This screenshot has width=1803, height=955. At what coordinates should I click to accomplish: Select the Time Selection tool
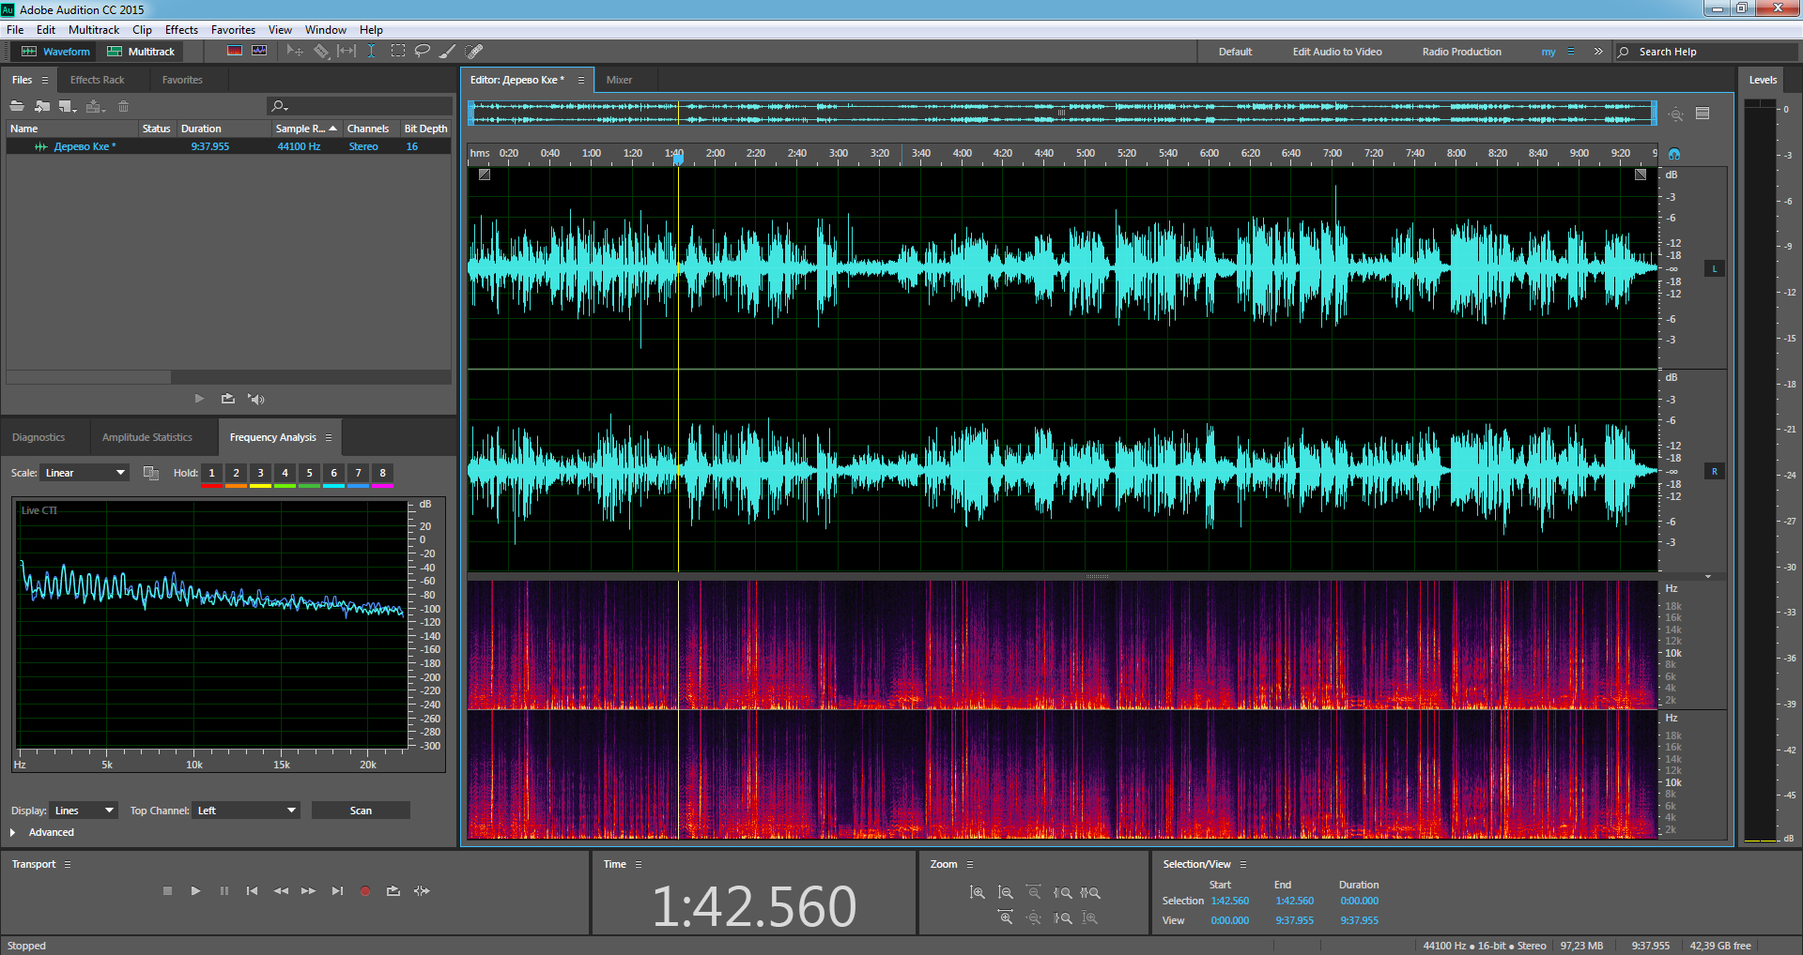[x=372, y=51]
